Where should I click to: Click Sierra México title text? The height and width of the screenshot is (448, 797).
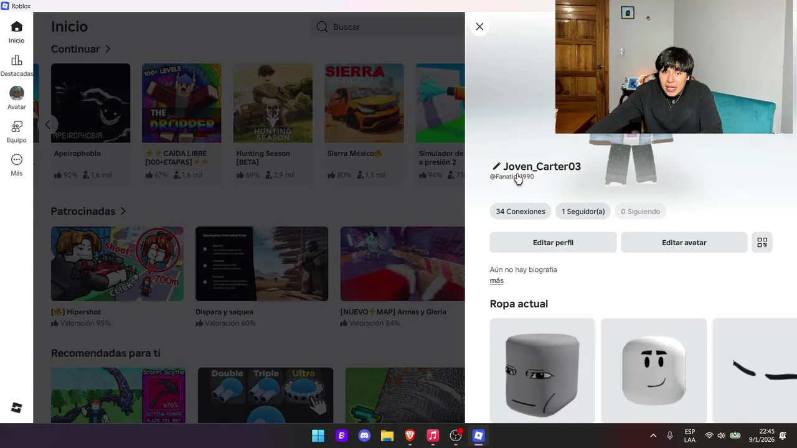pos(355,154)
